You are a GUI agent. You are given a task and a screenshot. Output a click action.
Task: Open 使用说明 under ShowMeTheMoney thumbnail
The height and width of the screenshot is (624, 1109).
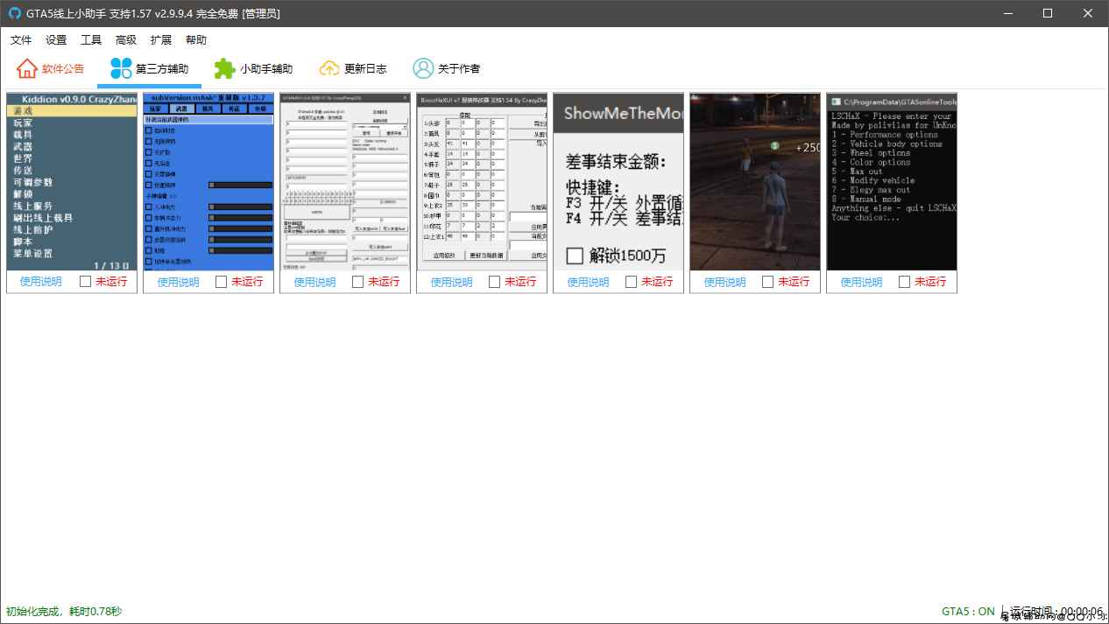pyautogui.click(x=588, y=282)
